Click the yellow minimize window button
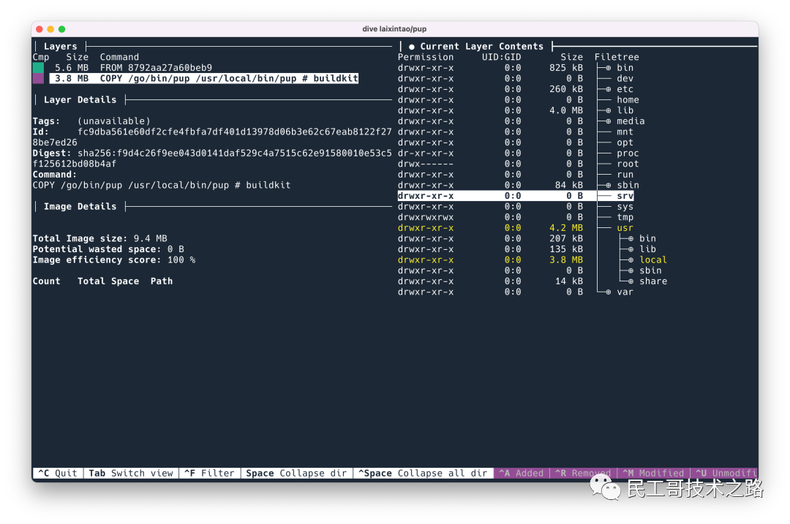The height and width of the screenshot is (524, 790). point(50,29)
